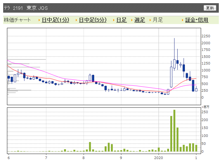Click the orange arrow before 証金・信用

click(183, 20)
